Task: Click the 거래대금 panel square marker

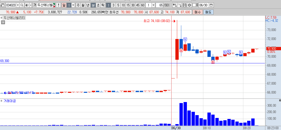Action: tap(2, 101)
